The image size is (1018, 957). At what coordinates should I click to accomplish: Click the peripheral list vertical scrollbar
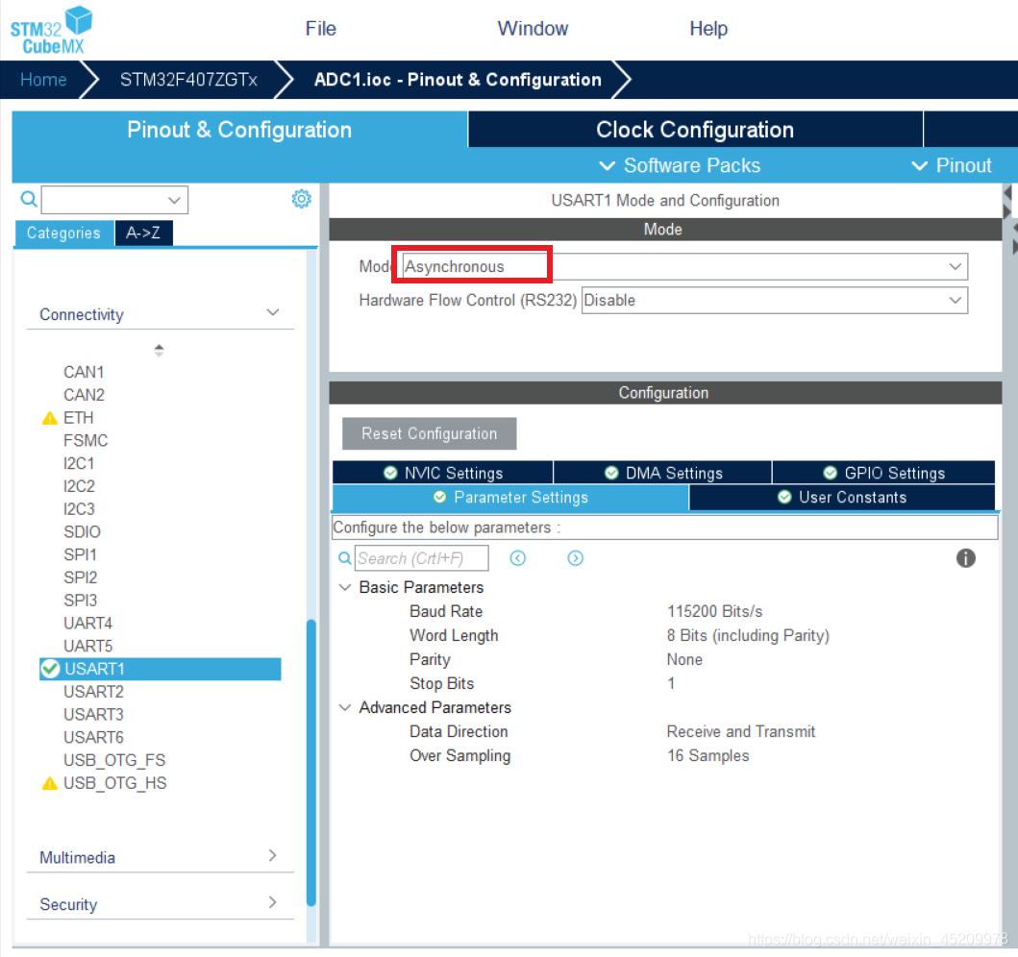311,762
